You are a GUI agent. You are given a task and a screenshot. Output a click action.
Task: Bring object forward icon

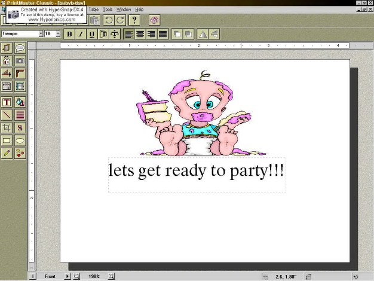(177, 34)
